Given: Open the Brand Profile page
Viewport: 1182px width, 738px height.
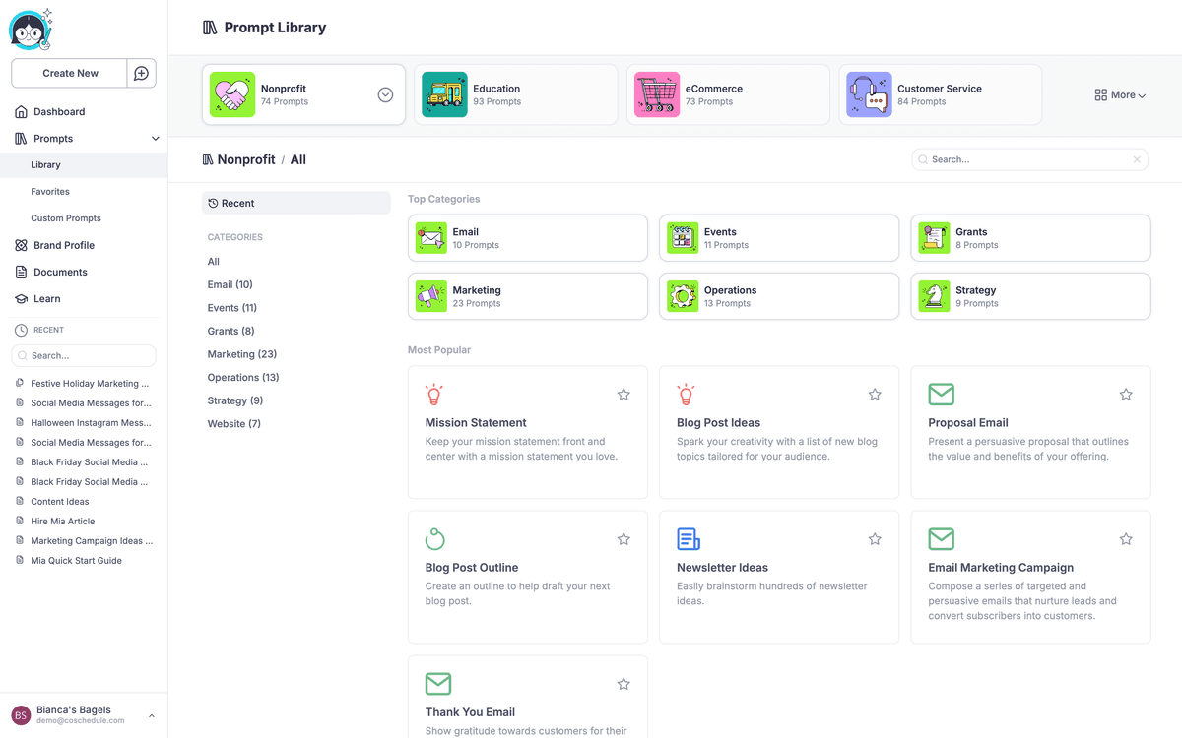Looking at the screenshot, I should (x=63, y=245).
